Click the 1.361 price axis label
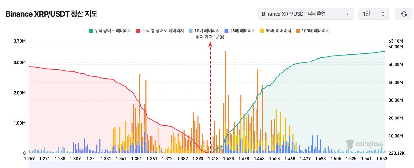 point(152,159)
